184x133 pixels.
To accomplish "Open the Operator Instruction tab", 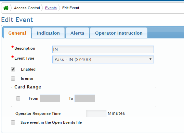I will 119,33.
